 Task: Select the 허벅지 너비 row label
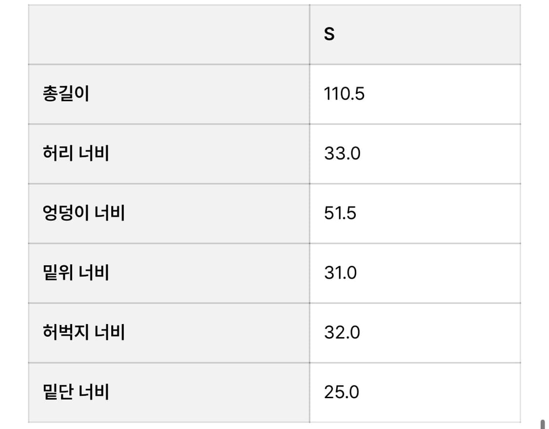pyautogui.click(x=84, y=332)
